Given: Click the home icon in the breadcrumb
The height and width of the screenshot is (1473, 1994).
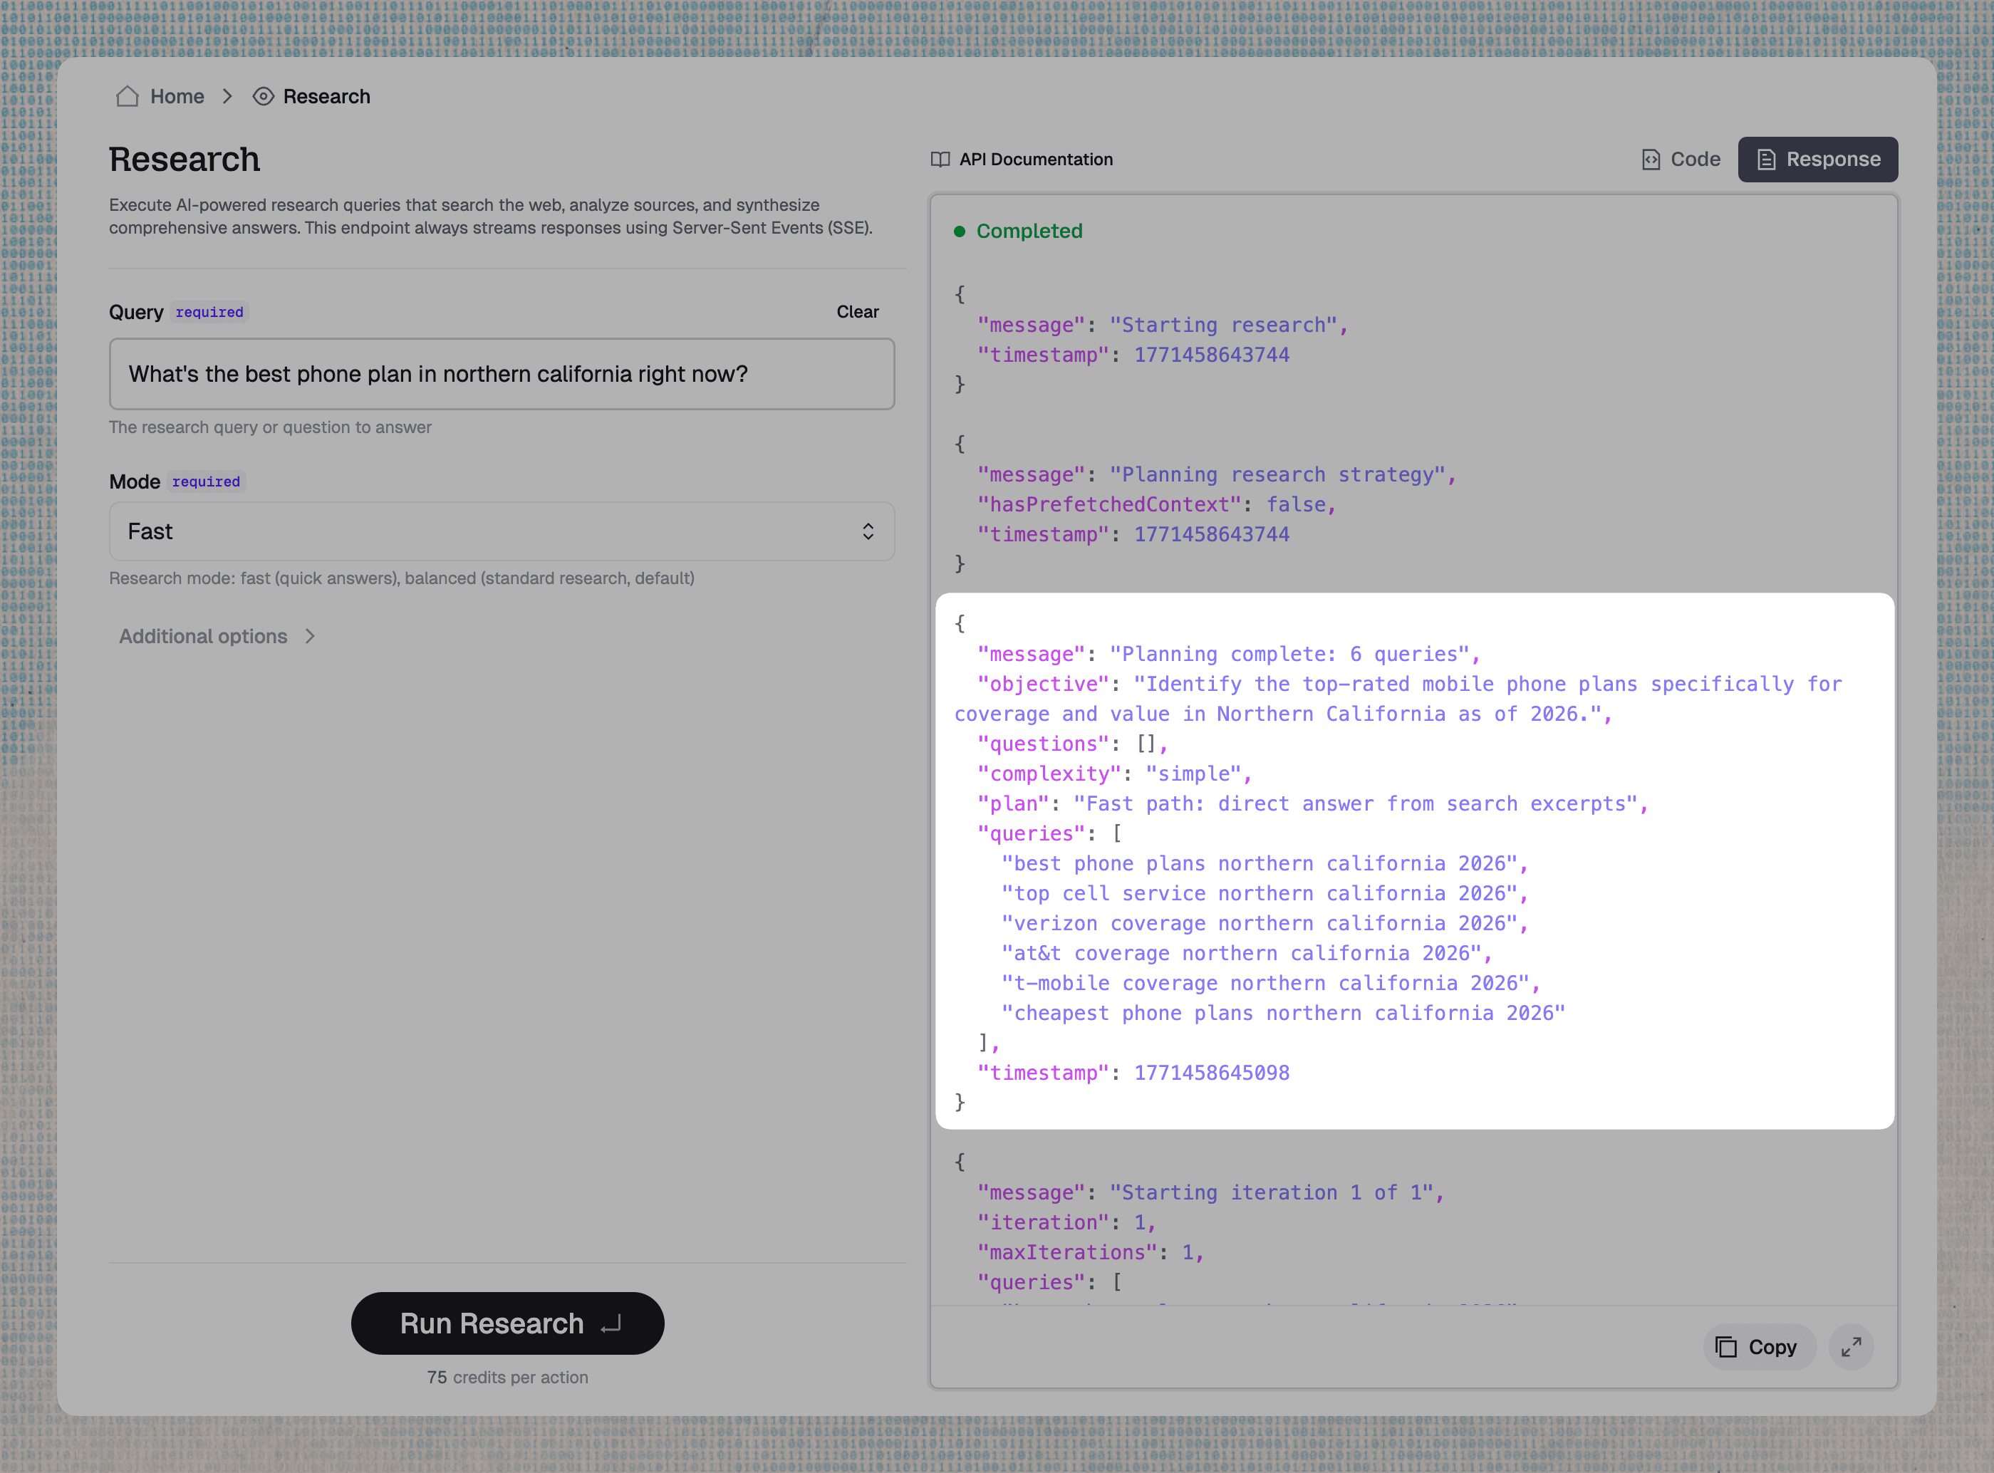Looking at the screenshot, I should 127,96.
